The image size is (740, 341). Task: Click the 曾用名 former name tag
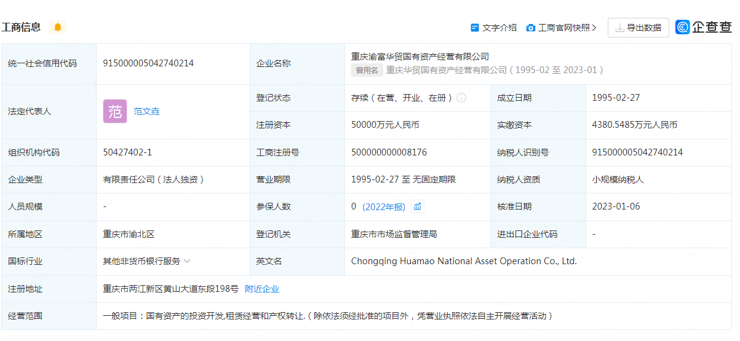(367, 70)
